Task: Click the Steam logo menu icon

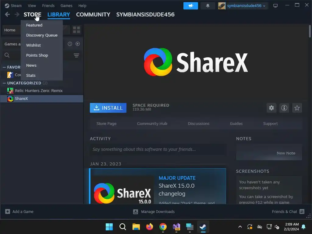Action: 7,5
